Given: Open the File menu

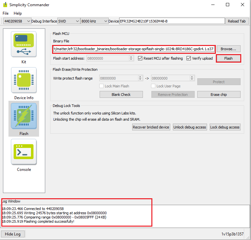Looking at the screenshot, I should [6, 13].
